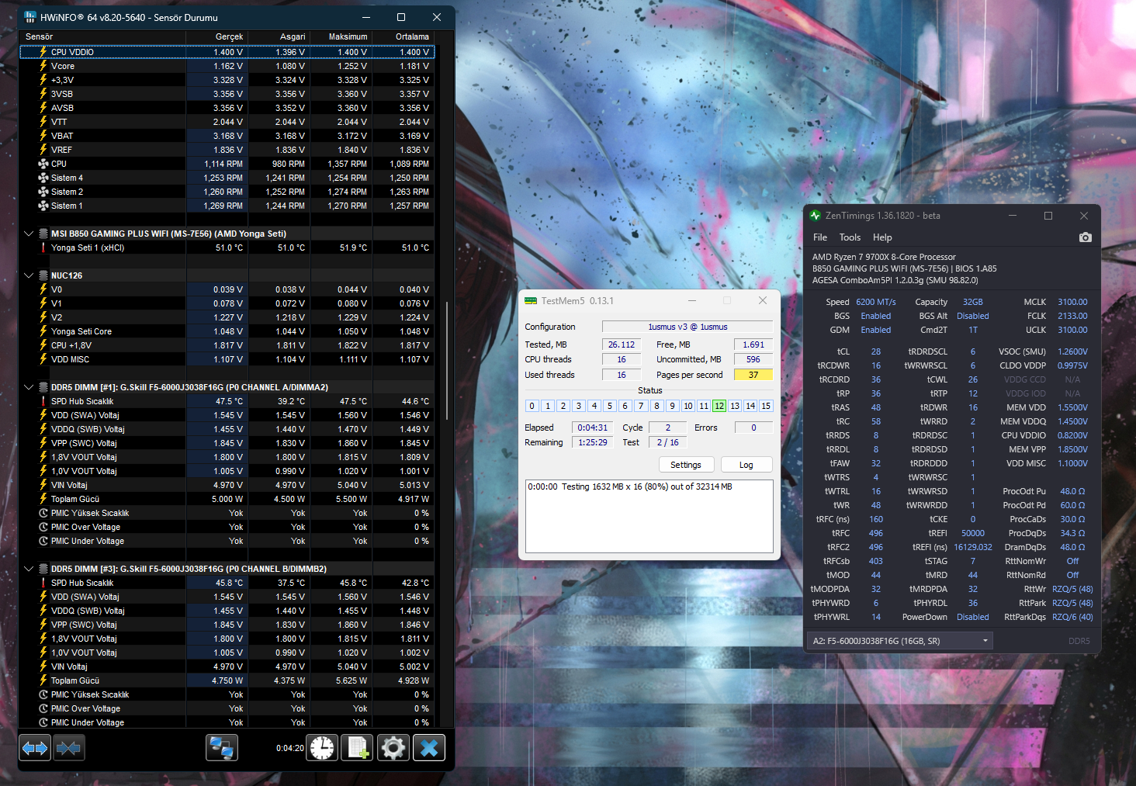Click the TestMem5 icon in its title bar
Image resolution: width=1136 pixels, height=786 pixels.
[531, 301]
